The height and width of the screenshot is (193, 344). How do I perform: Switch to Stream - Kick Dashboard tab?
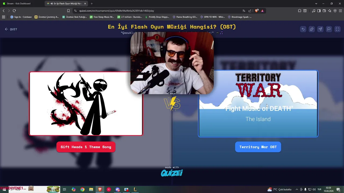19,3
